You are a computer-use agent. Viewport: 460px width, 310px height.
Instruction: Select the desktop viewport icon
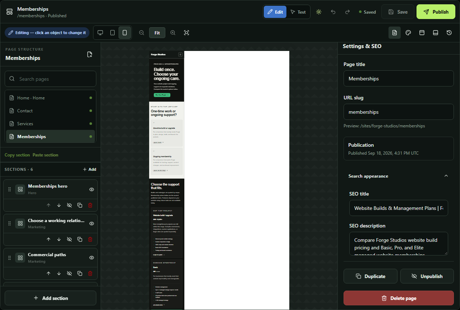(x=100, y=33)
